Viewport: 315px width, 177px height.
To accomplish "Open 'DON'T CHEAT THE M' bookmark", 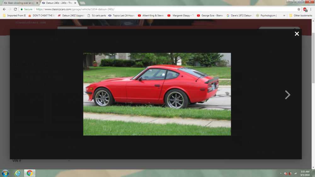I will (42, 15).
